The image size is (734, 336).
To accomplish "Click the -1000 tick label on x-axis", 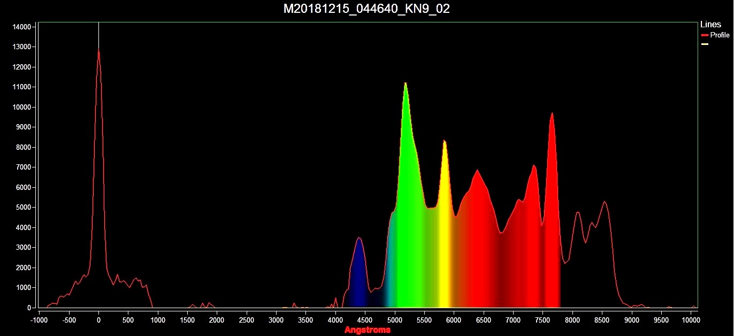I will (x=40, y=320).
